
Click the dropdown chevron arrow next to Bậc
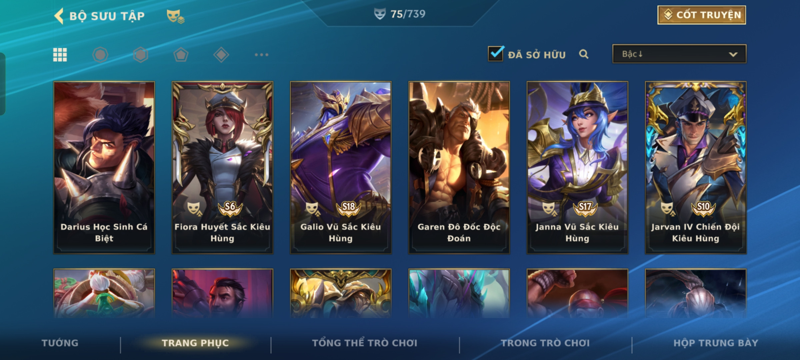pyautogui.click(x=733, y=54)
